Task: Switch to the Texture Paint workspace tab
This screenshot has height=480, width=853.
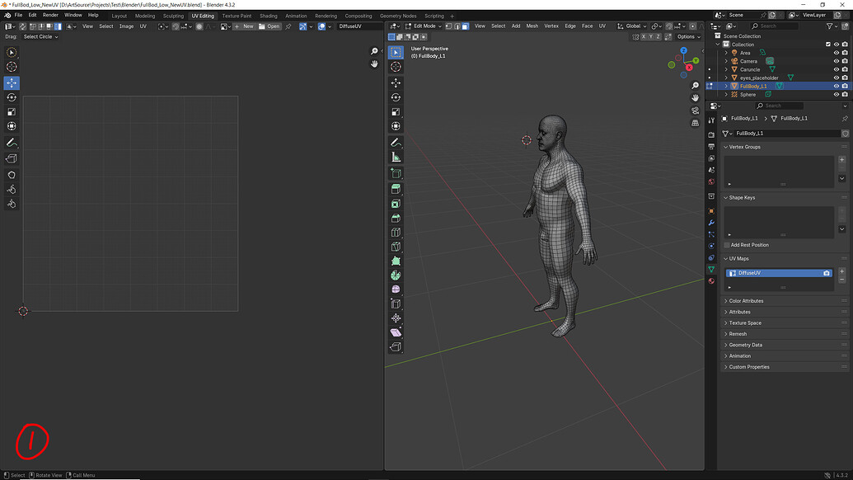Action: (x=237, y=16)
